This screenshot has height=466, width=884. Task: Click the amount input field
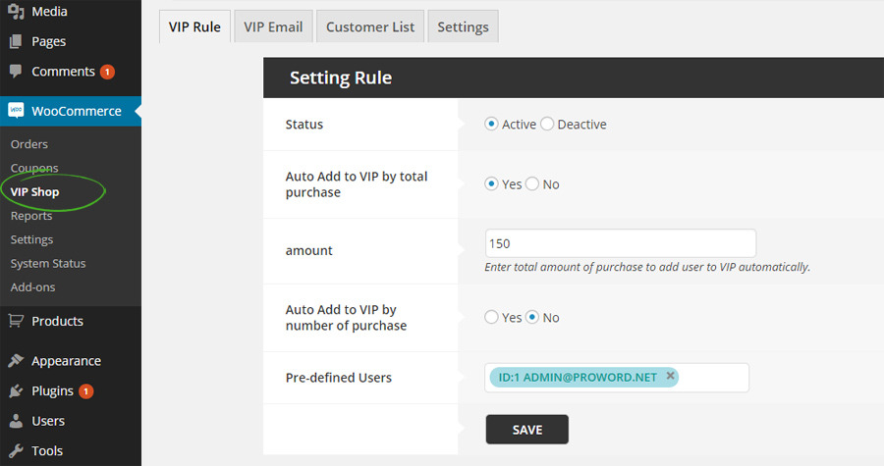[620, 243]
